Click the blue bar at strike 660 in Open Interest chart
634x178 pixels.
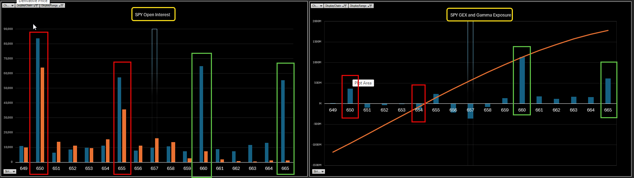tap(201, 114)
